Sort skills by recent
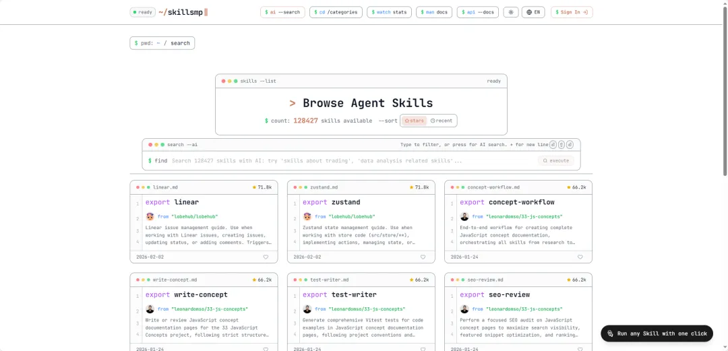This screenshot has height=351, width=728. [441, 121]
